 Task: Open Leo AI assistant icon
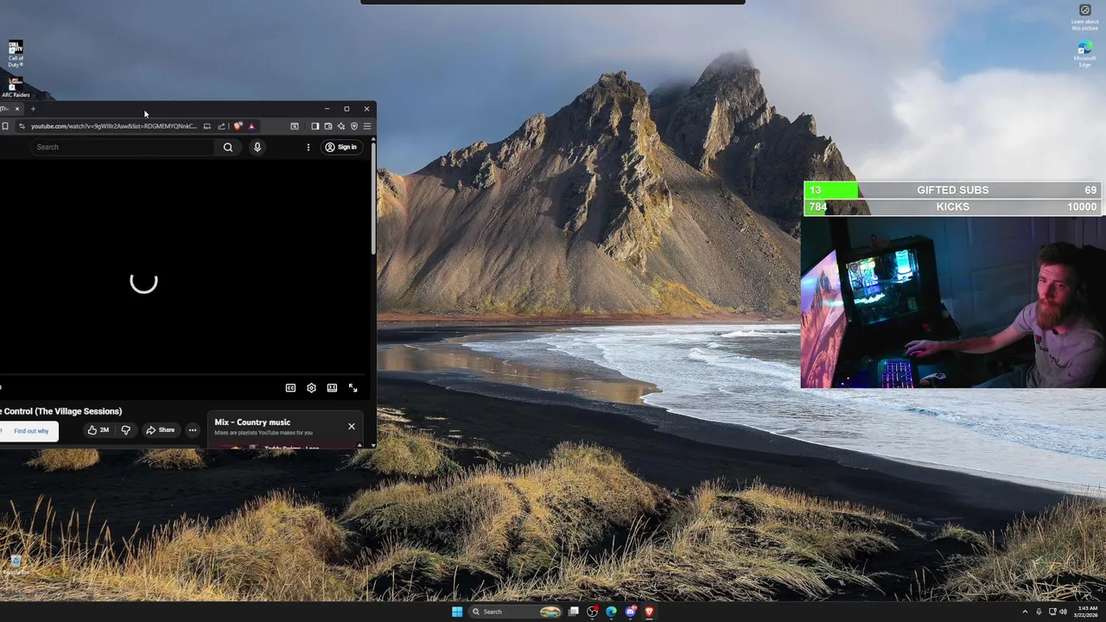point(341,126)
